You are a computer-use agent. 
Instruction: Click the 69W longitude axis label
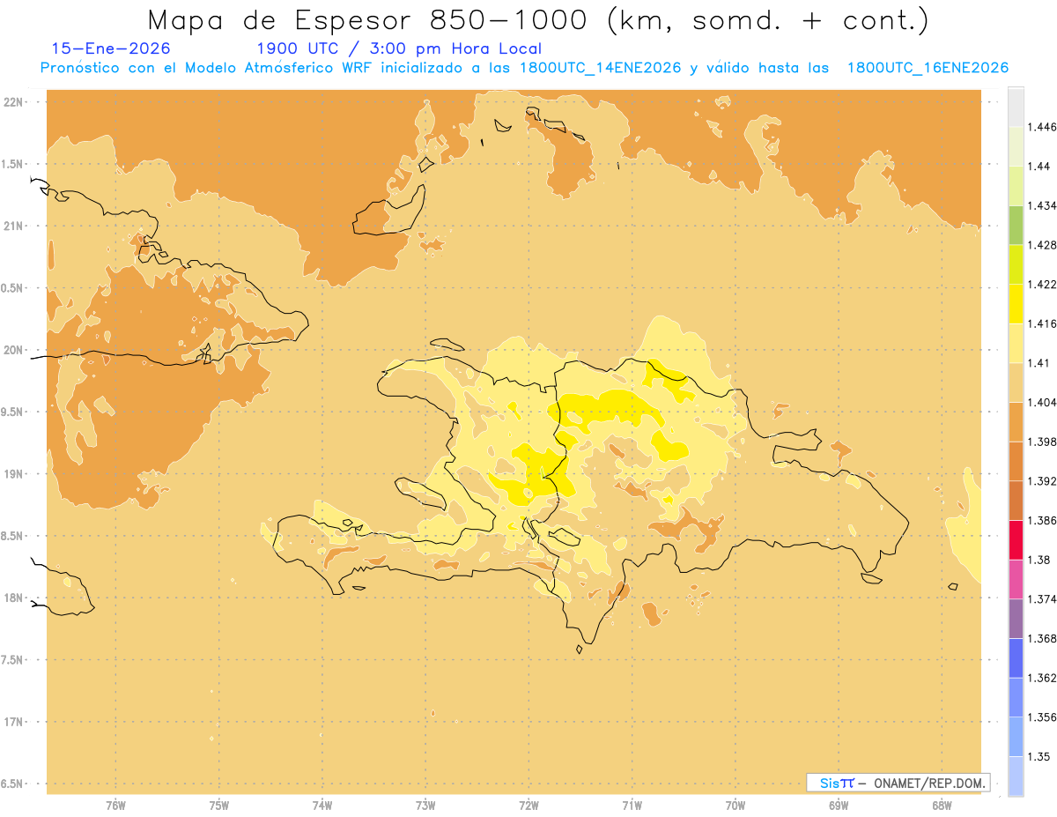[x=839, y=806]
